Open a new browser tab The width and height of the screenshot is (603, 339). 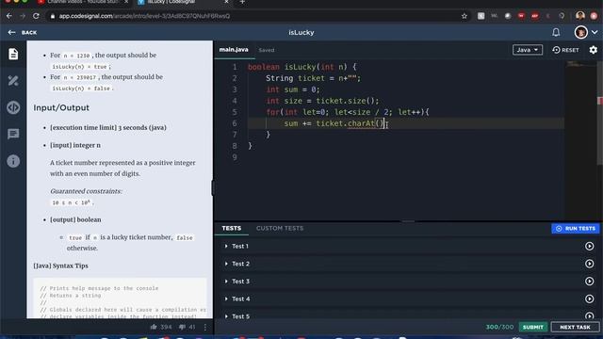(x=242, y=2)
